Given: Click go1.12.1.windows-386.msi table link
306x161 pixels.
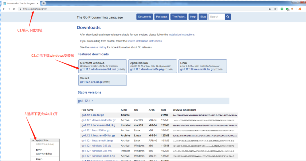Looking at the screenshot, I should pos(97,151).
